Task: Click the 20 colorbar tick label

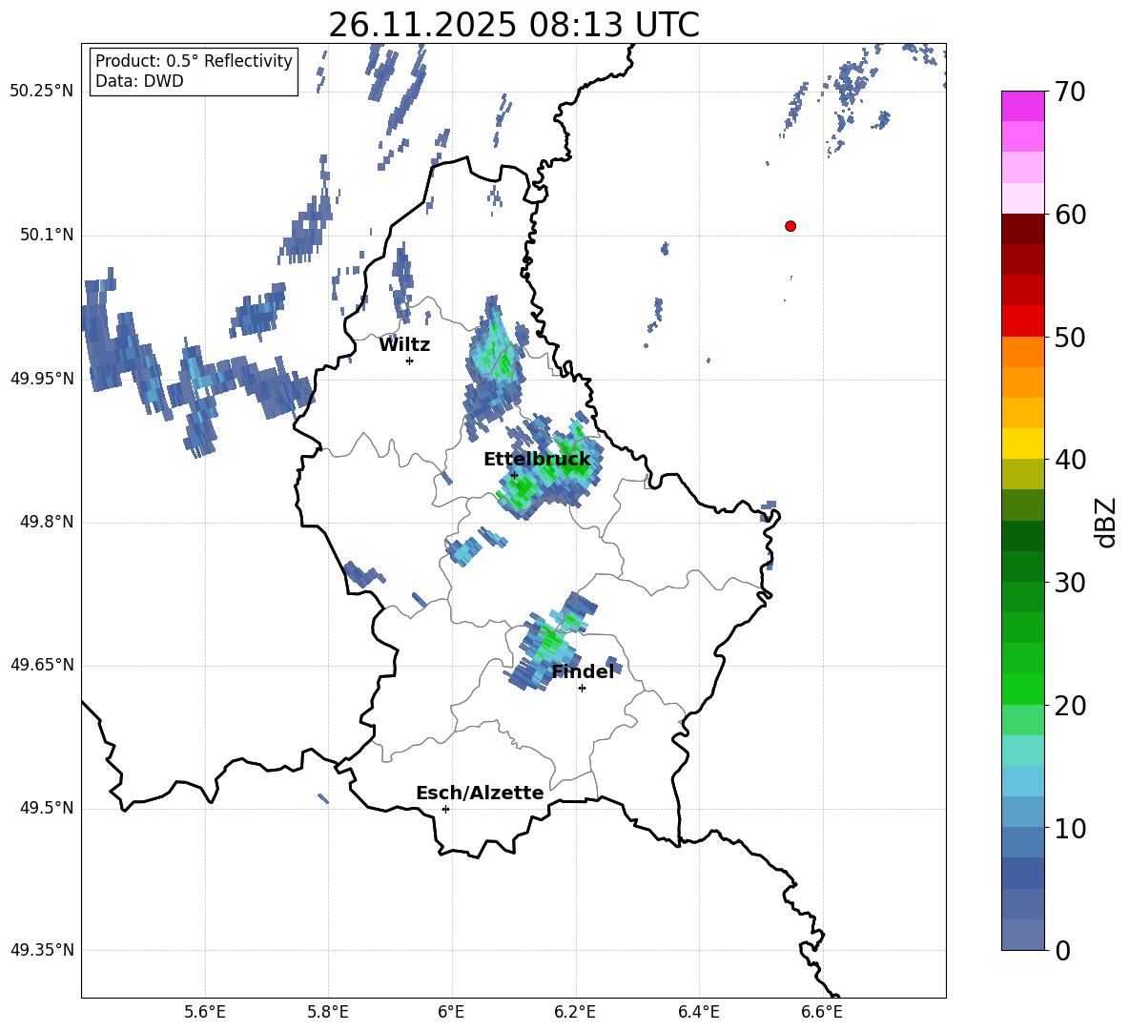Action: 1071,706
